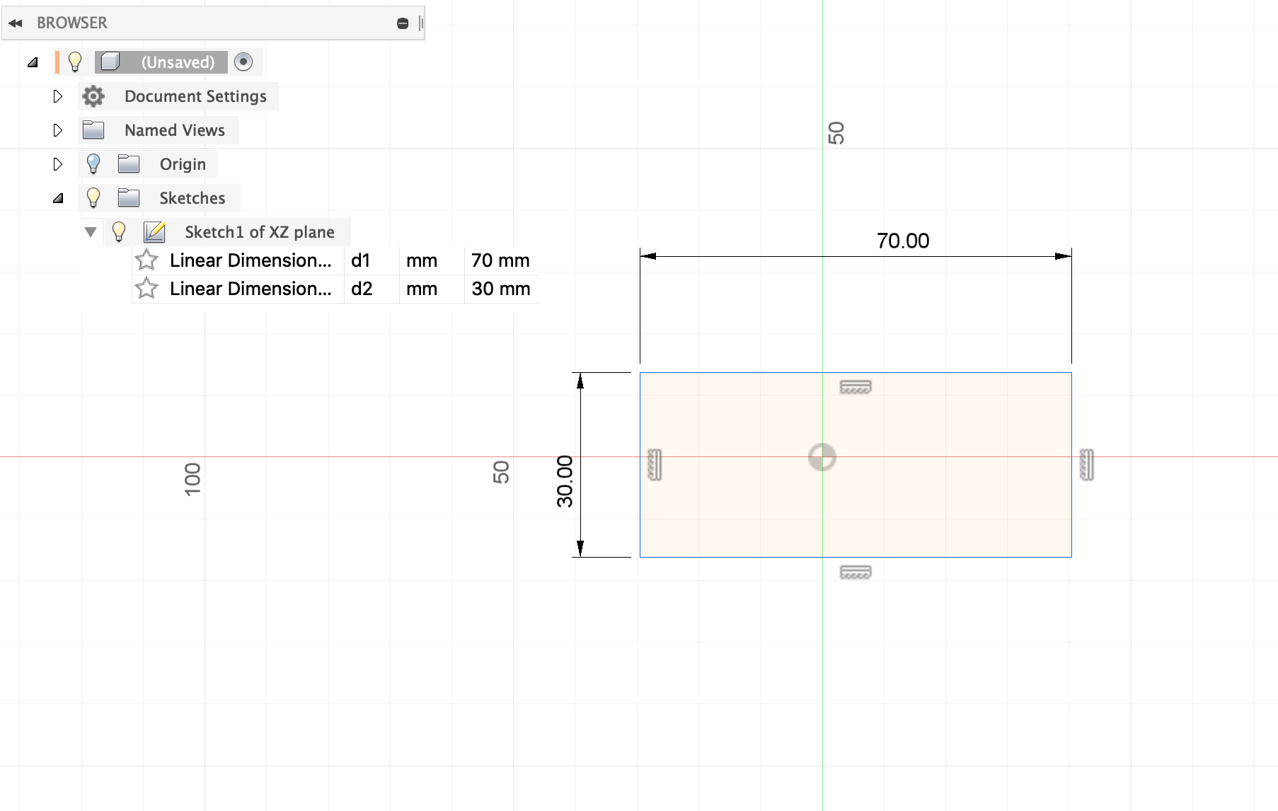Toggle Sketch1 visibility light bulb

pos(119,232)
